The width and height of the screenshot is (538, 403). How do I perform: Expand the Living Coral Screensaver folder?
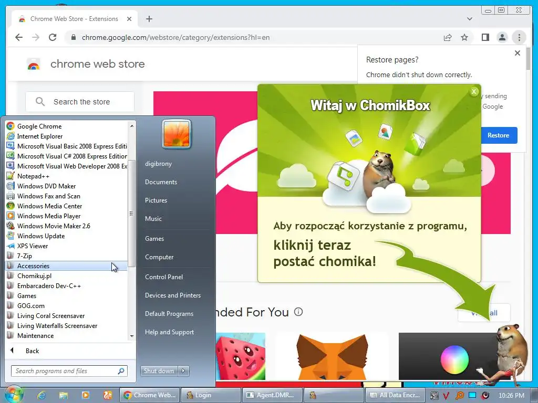(x=67, y=315)
